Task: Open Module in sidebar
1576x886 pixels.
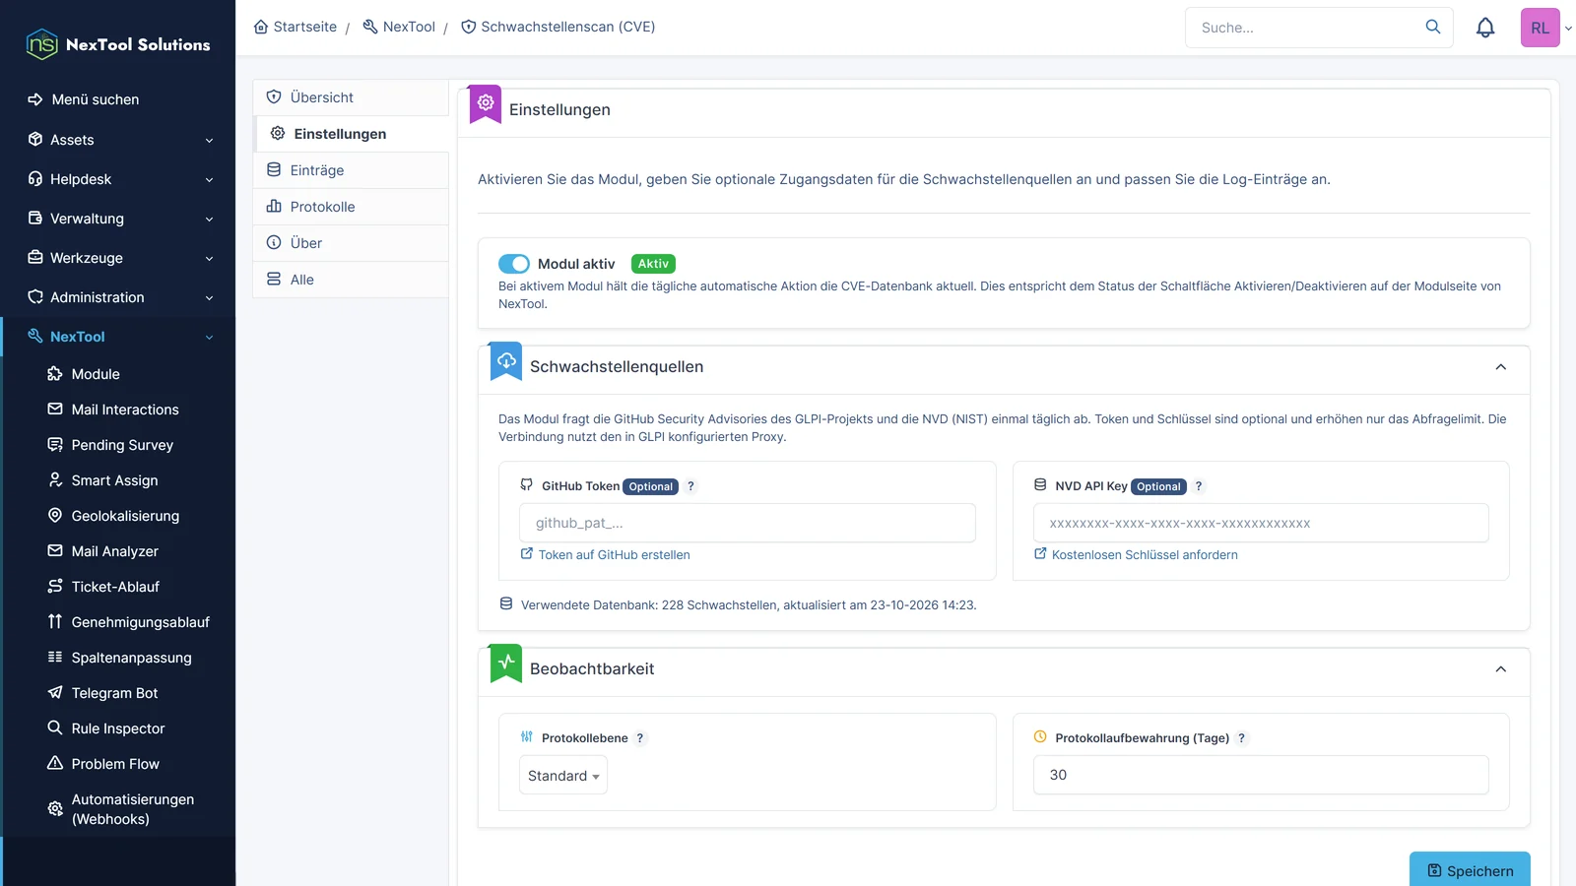Action: [96, 374]
